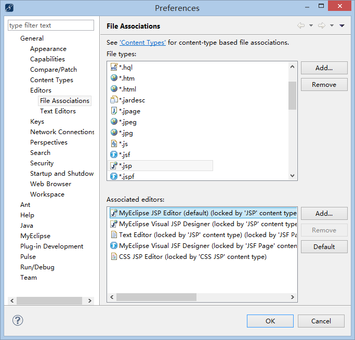Dismiss dialog with Cancel button

321,321
